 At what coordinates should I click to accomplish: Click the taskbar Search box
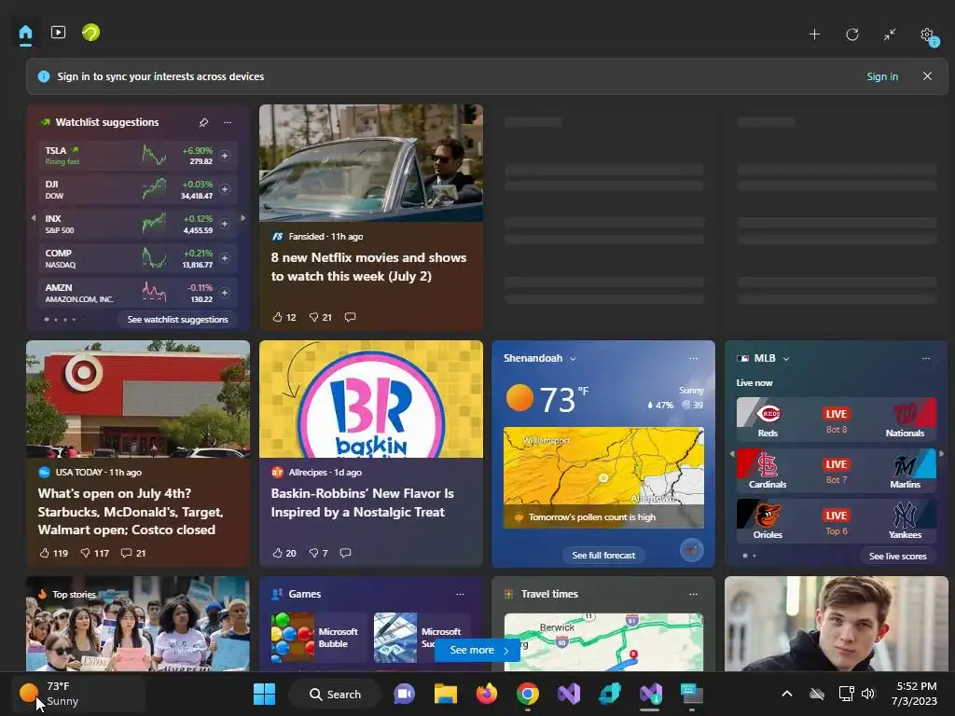click(x=335, y=694)
